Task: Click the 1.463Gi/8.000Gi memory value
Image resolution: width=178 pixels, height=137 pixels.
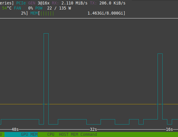Action: click(x=105, y=13)
